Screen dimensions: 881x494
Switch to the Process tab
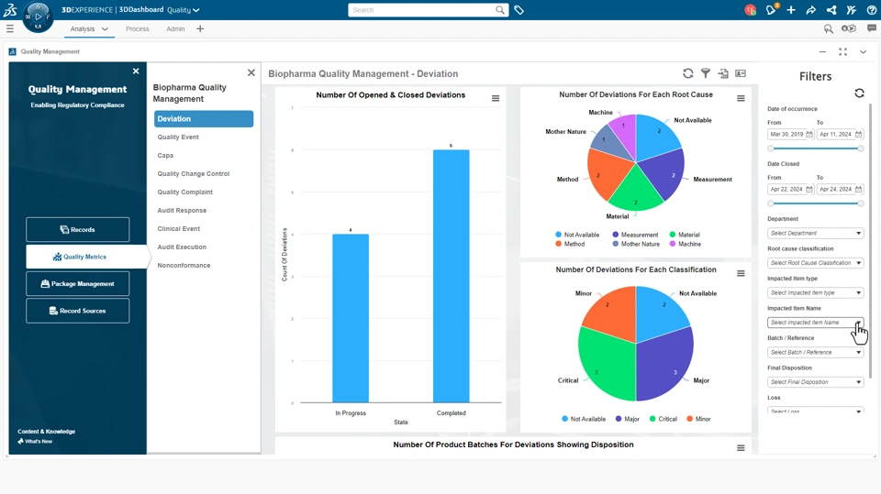point(137,28)
